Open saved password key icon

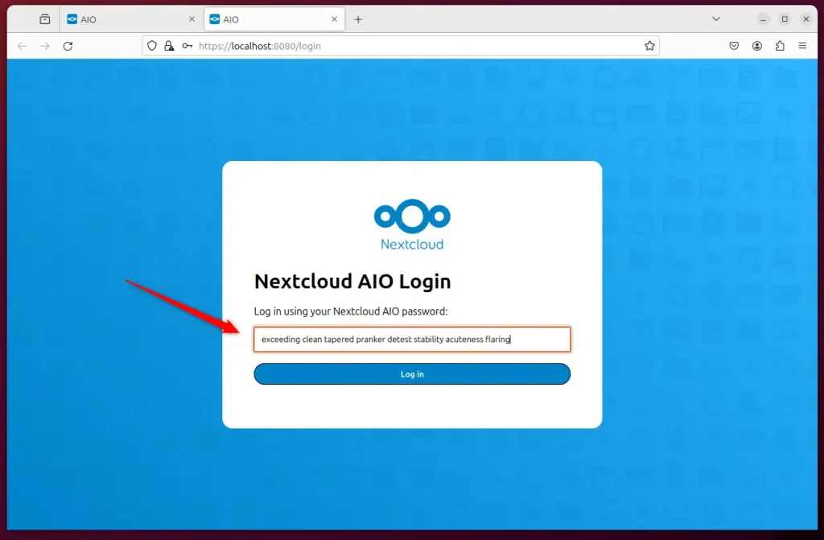[187, 46]
